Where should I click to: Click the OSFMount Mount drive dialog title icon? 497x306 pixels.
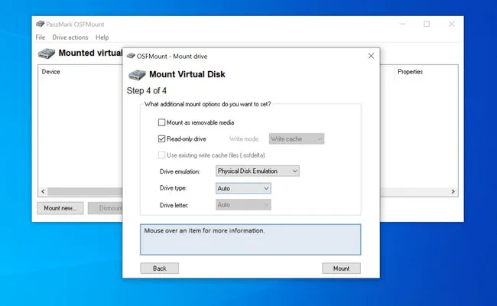click(x=131, y=56)
